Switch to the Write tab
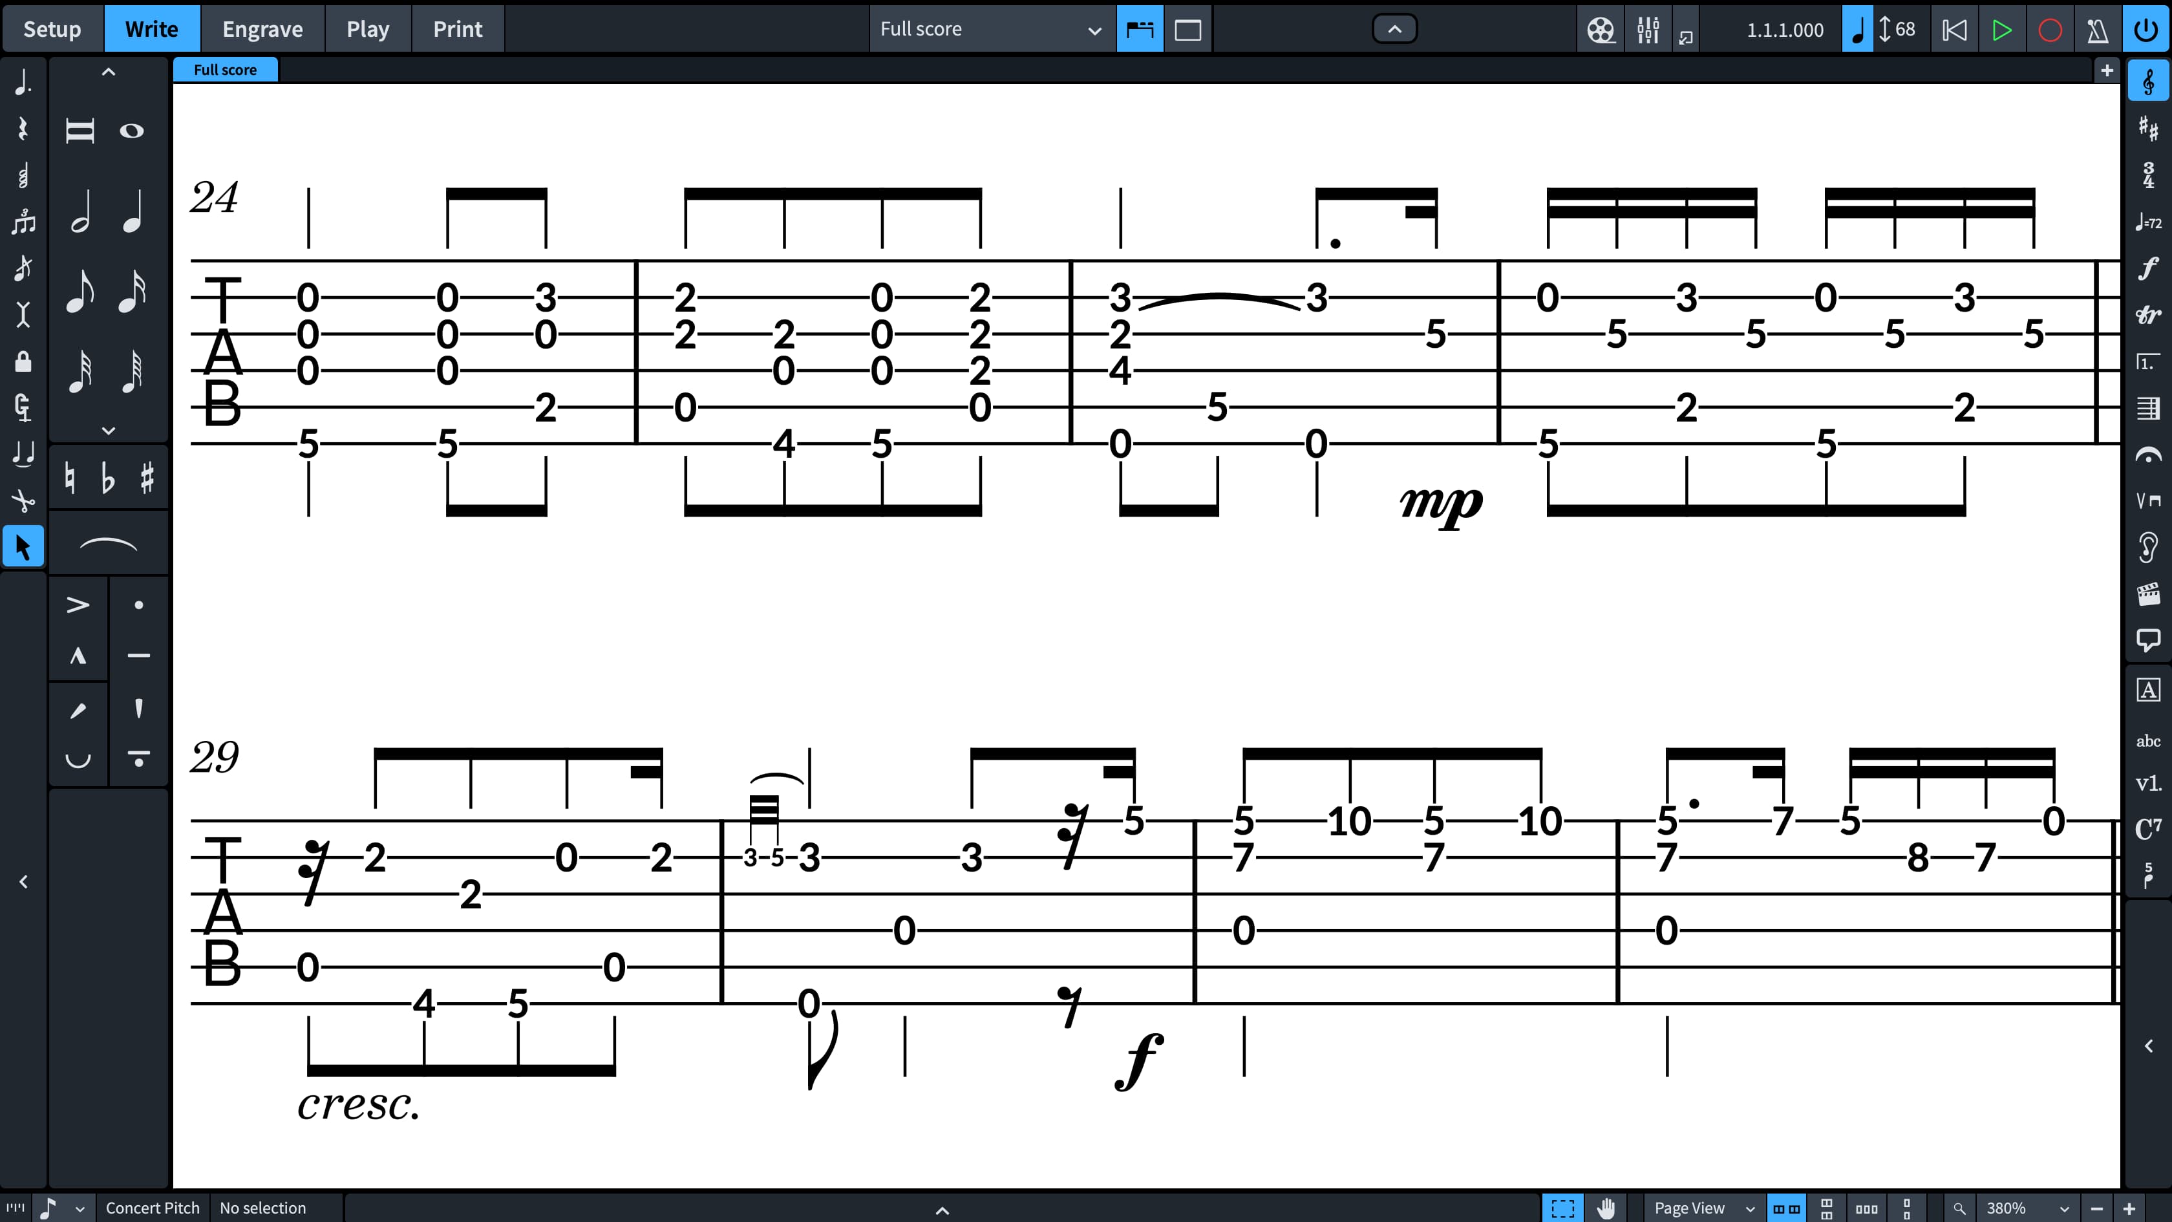This screenshot has height=1222, width=2172. click(x=152, y=28)
